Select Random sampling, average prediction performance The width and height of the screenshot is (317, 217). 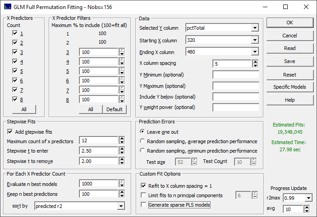tap(142, 141)
